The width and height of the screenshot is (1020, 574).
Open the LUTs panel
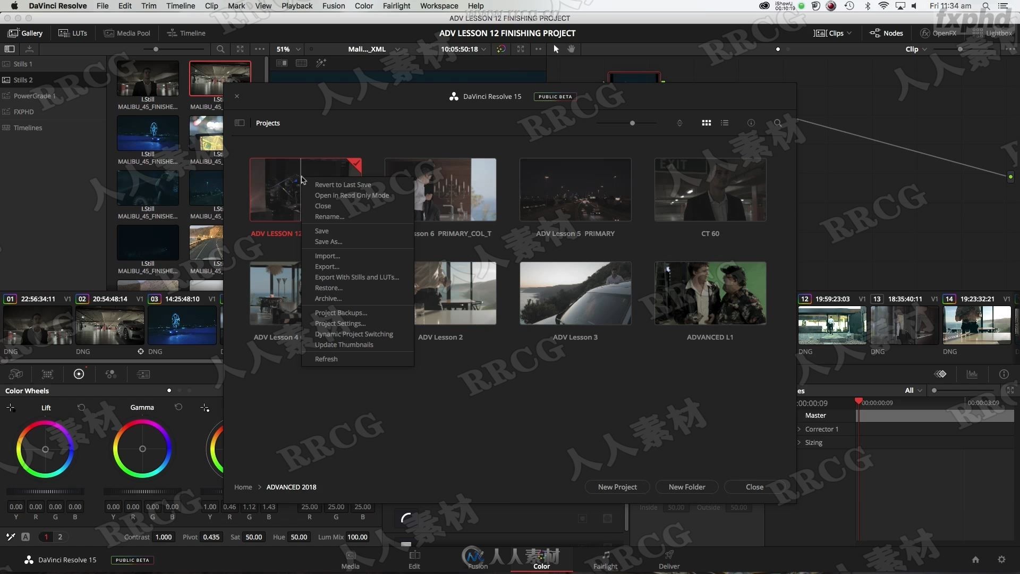73,33
